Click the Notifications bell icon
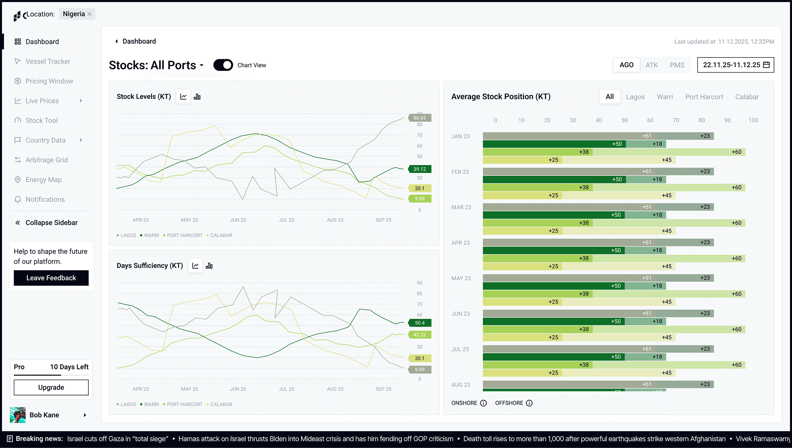 tap(17, 199)
